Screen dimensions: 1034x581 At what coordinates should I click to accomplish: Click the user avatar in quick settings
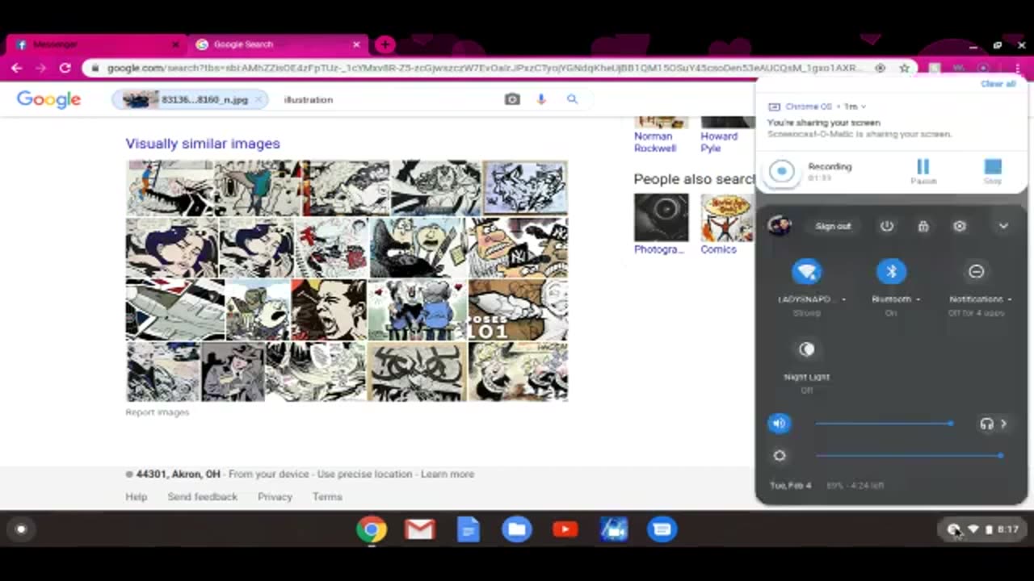[780, 226]
